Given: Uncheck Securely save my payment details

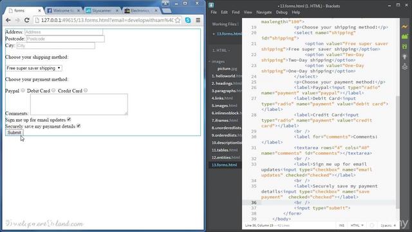Looking at the screenshot, I should tap(79, 126).
